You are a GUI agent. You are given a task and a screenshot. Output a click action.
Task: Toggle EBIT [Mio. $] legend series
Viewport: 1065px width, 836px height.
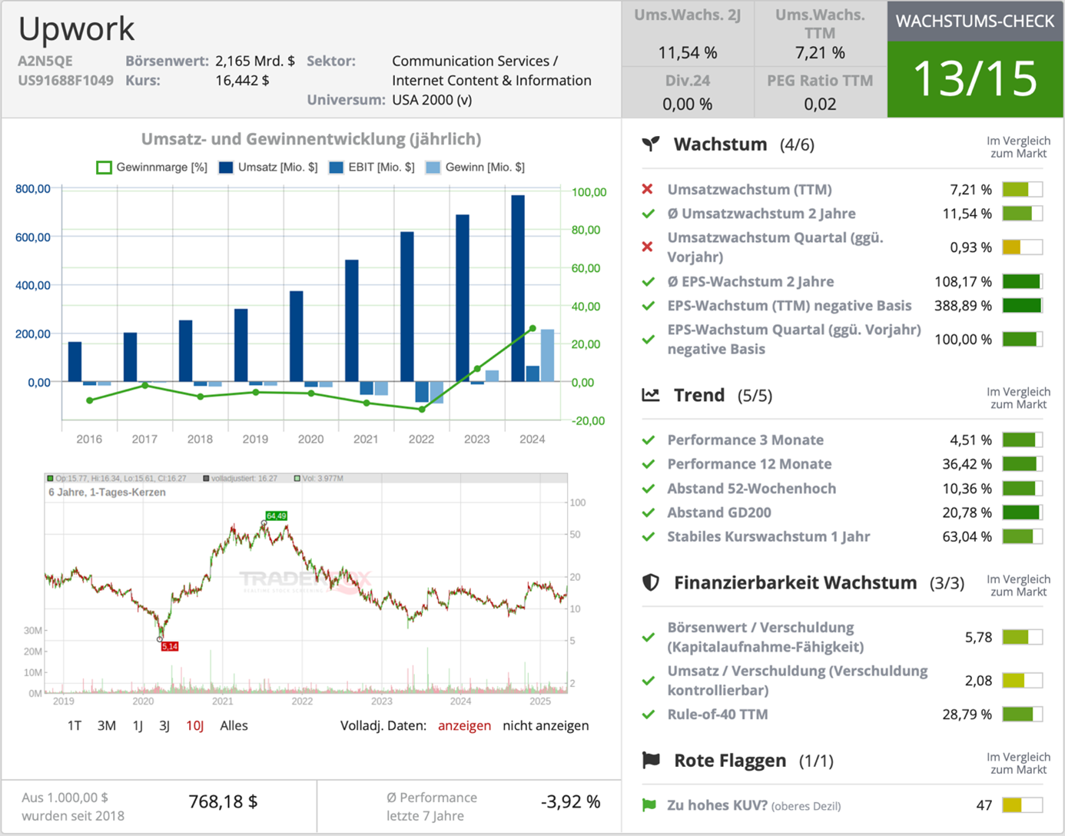[371, 167]
